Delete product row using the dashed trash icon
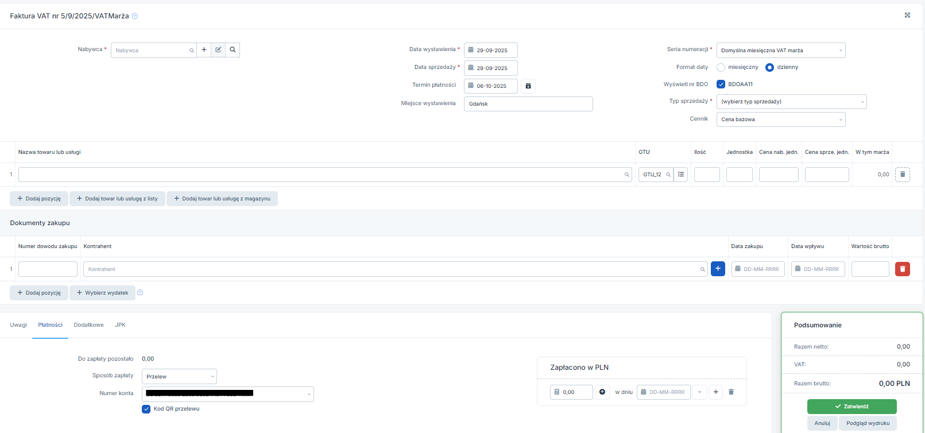Viewport: 925px width, 433px height. pos(902,175)
